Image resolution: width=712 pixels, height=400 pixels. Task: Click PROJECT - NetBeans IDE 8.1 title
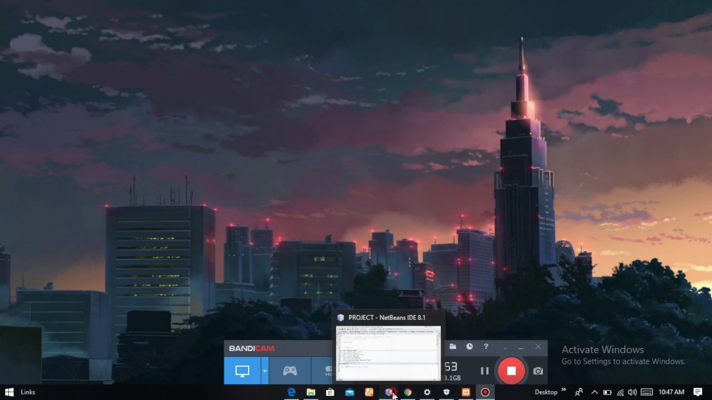(387, 318)
